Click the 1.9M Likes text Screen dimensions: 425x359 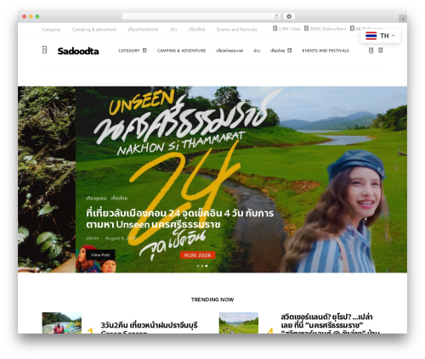[289, 29]
